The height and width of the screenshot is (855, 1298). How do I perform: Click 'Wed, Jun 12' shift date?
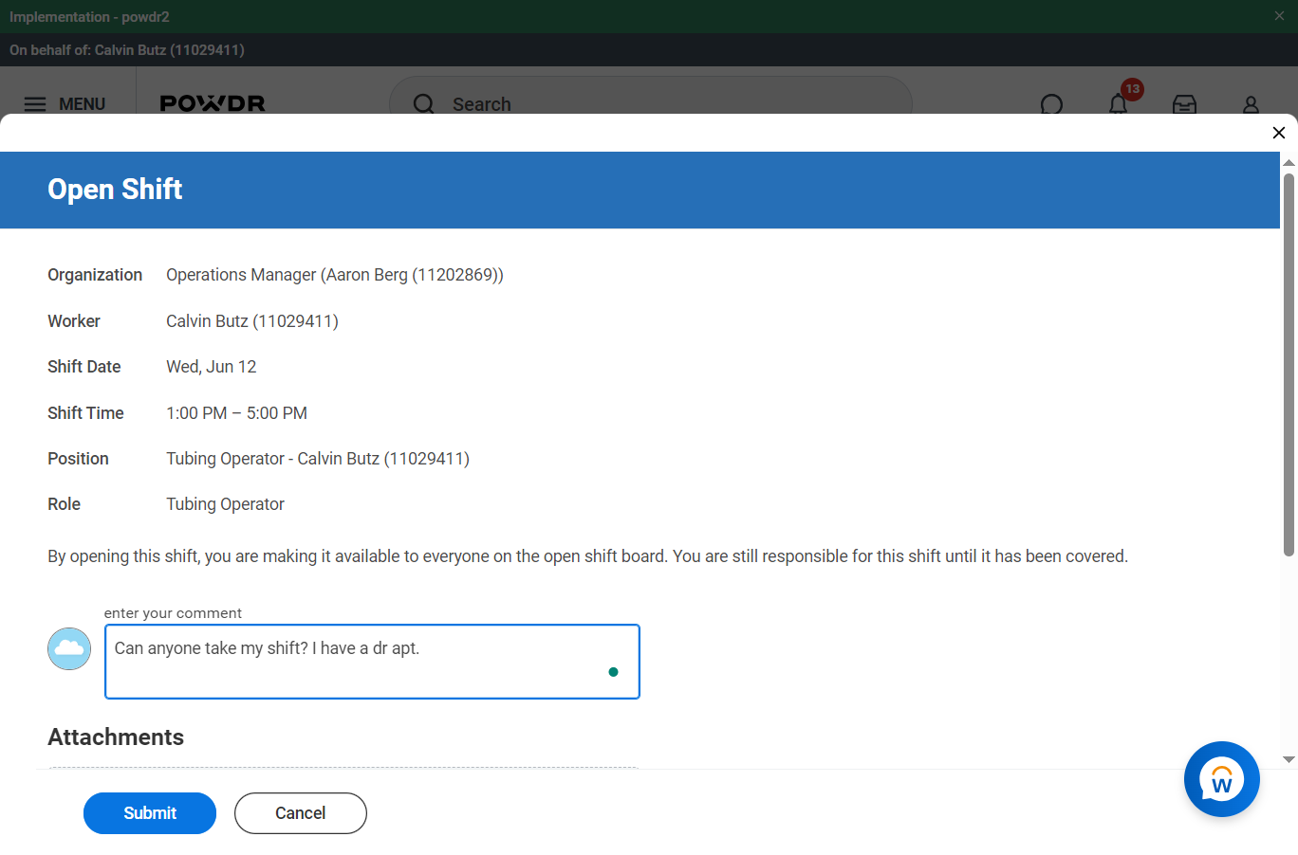point(212,367)
